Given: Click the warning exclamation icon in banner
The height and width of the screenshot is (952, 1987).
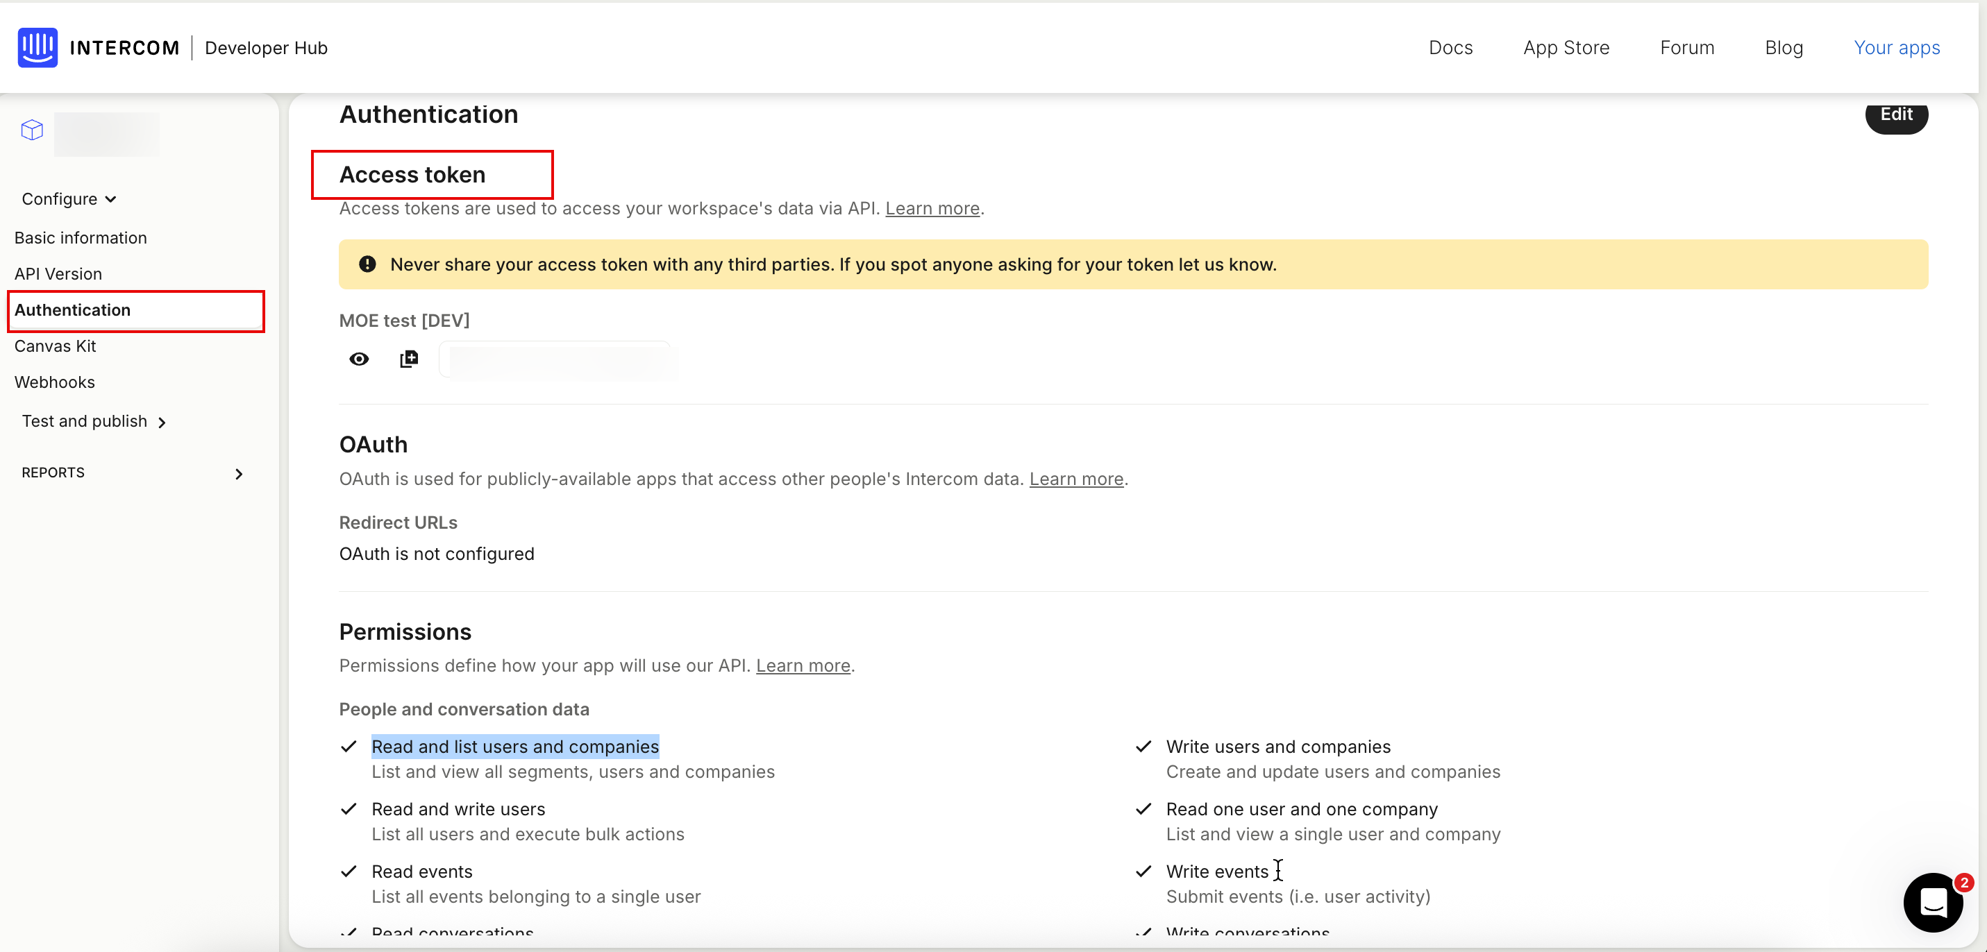Looking at the screenshot, I should coord(367,264).
